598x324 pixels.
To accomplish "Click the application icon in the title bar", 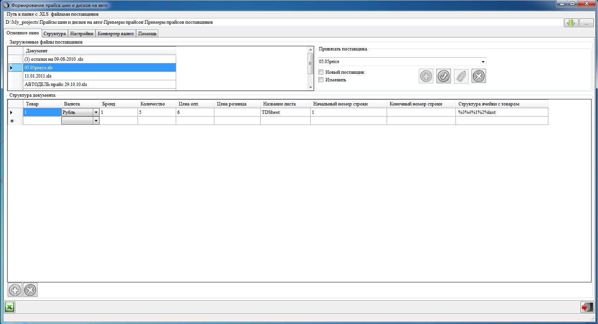I will (6, 5).
